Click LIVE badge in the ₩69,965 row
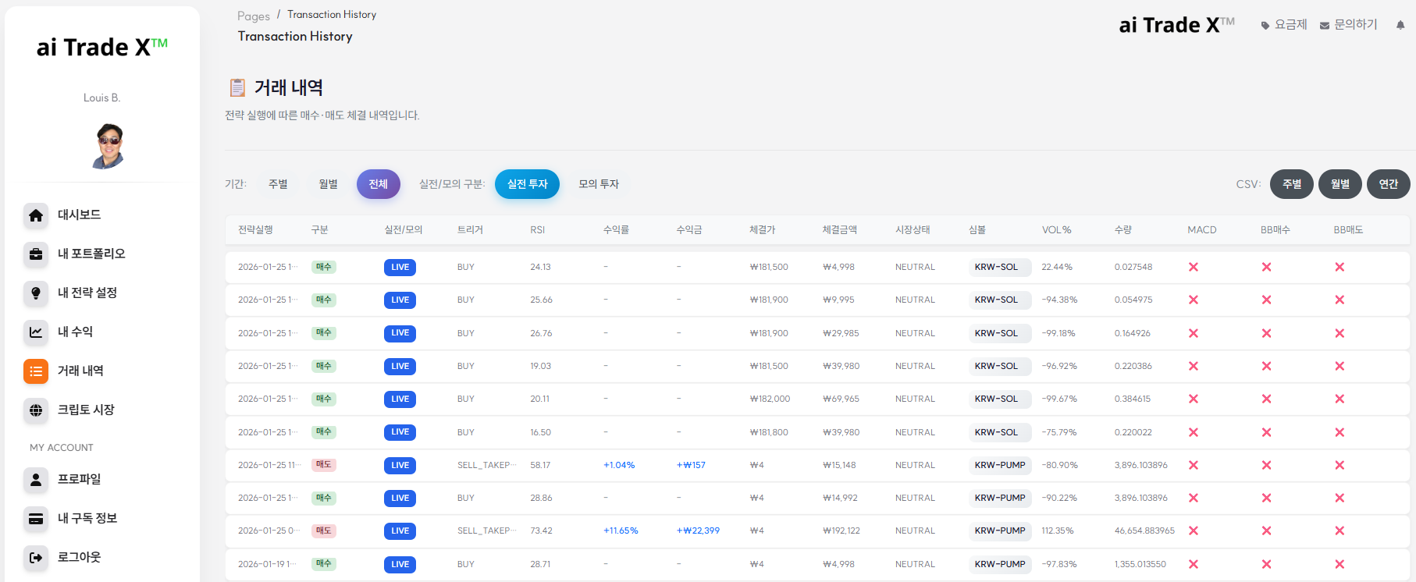This screenshot has height=582, width=1416. (400, 399)
